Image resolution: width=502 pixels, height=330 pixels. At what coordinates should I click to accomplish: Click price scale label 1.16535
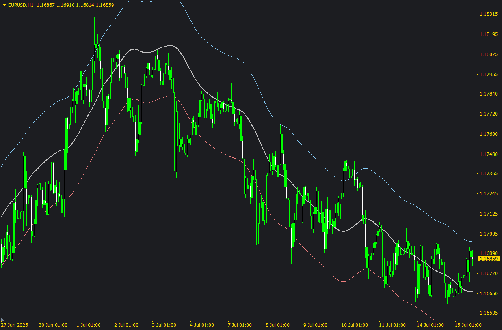tap(488, 313)
